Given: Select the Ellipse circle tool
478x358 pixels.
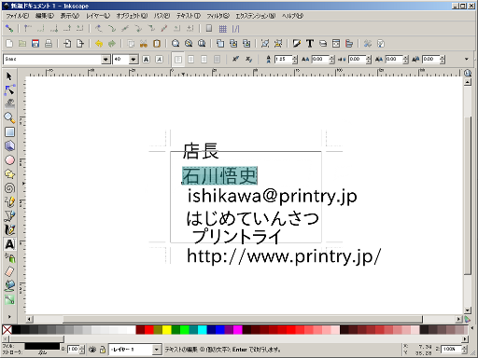Looking at the screenshot, I should (x=9, y=159).
